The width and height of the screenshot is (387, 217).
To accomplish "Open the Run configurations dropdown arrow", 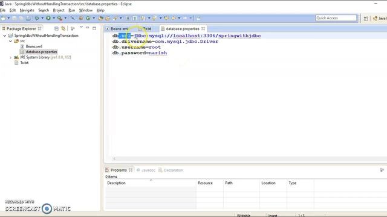I will click(x=54, y=18).
